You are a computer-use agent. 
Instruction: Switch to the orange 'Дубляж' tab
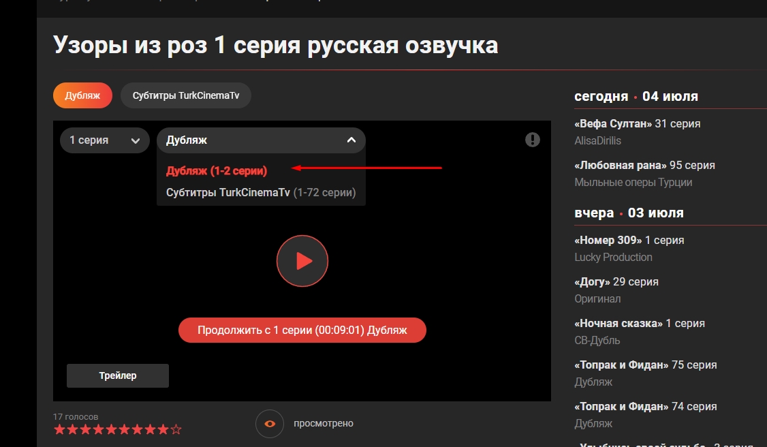tap(82, 95)
